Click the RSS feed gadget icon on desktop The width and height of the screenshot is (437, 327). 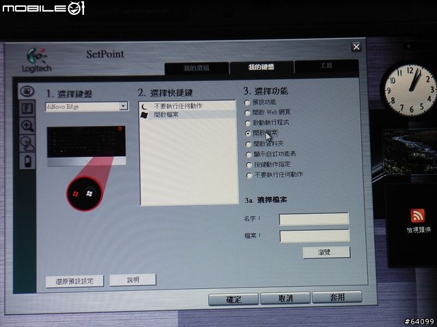coord(417,216)
